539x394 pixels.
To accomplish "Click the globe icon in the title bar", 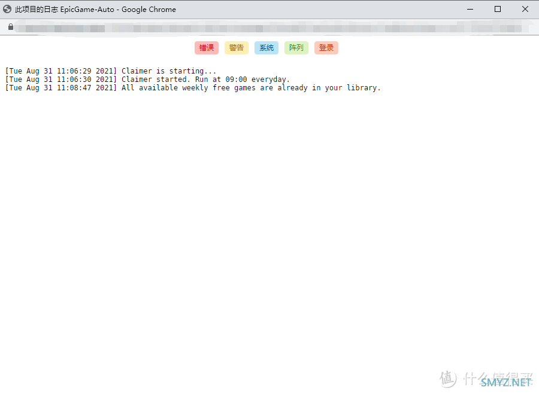I will [7, 9].
